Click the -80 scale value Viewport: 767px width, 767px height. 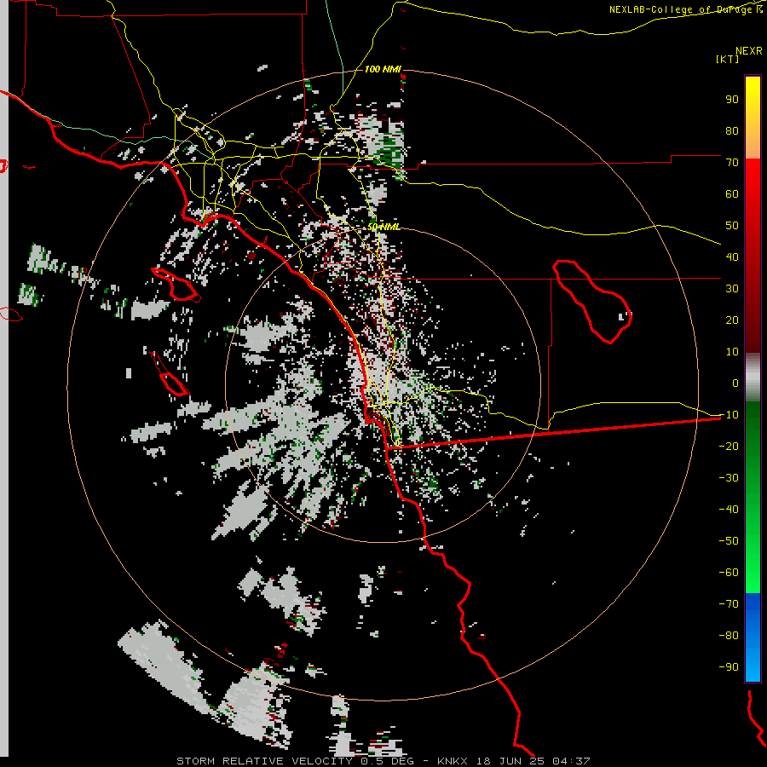click(x=729, y=636)
